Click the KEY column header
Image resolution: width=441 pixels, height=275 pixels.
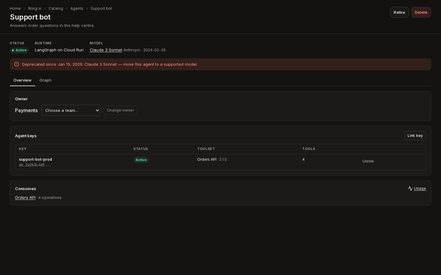[x=23, y=149]
